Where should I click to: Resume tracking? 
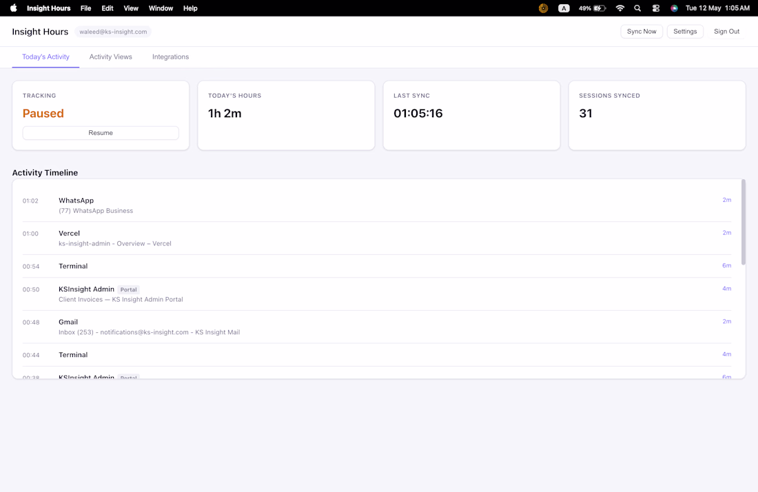[x=101, y=133]
